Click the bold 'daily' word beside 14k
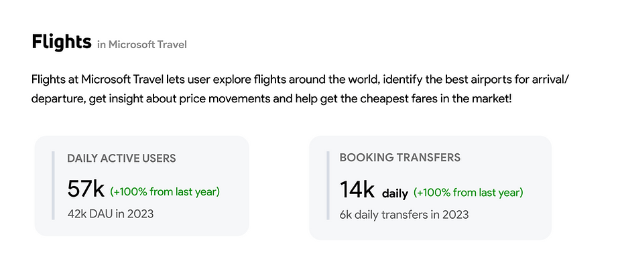Screen dimensions: 618x269 tap(395, 193)
